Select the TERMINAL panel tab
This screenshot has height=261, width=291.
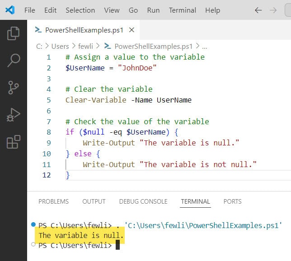(x=195, y=201)
